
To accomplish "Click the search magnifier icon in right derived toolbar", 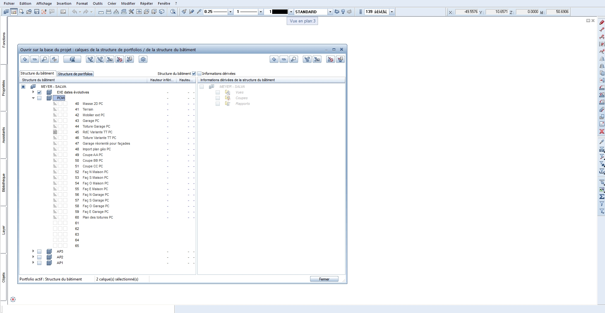I will pos(294,59).
